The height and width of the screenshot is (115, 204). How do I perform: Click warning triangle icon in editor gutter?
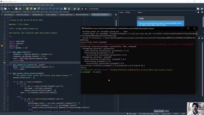pyautogui.click(x=2, y=46)
